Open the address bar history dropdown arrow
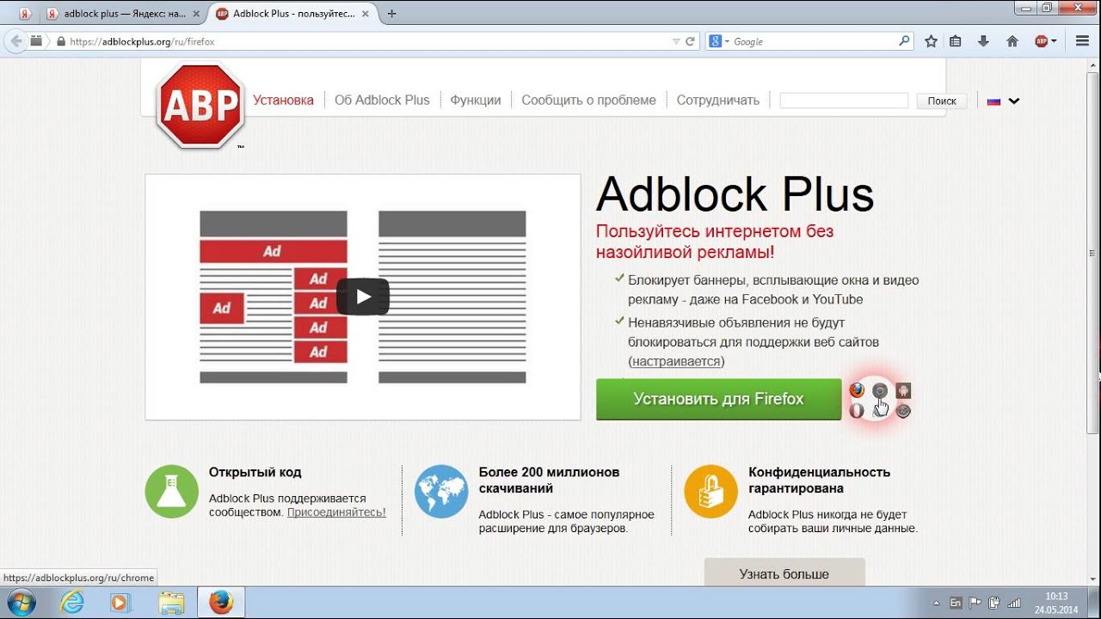 675,41
